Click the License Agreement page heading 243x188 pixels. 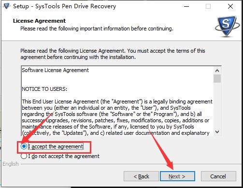coord(40,21)
